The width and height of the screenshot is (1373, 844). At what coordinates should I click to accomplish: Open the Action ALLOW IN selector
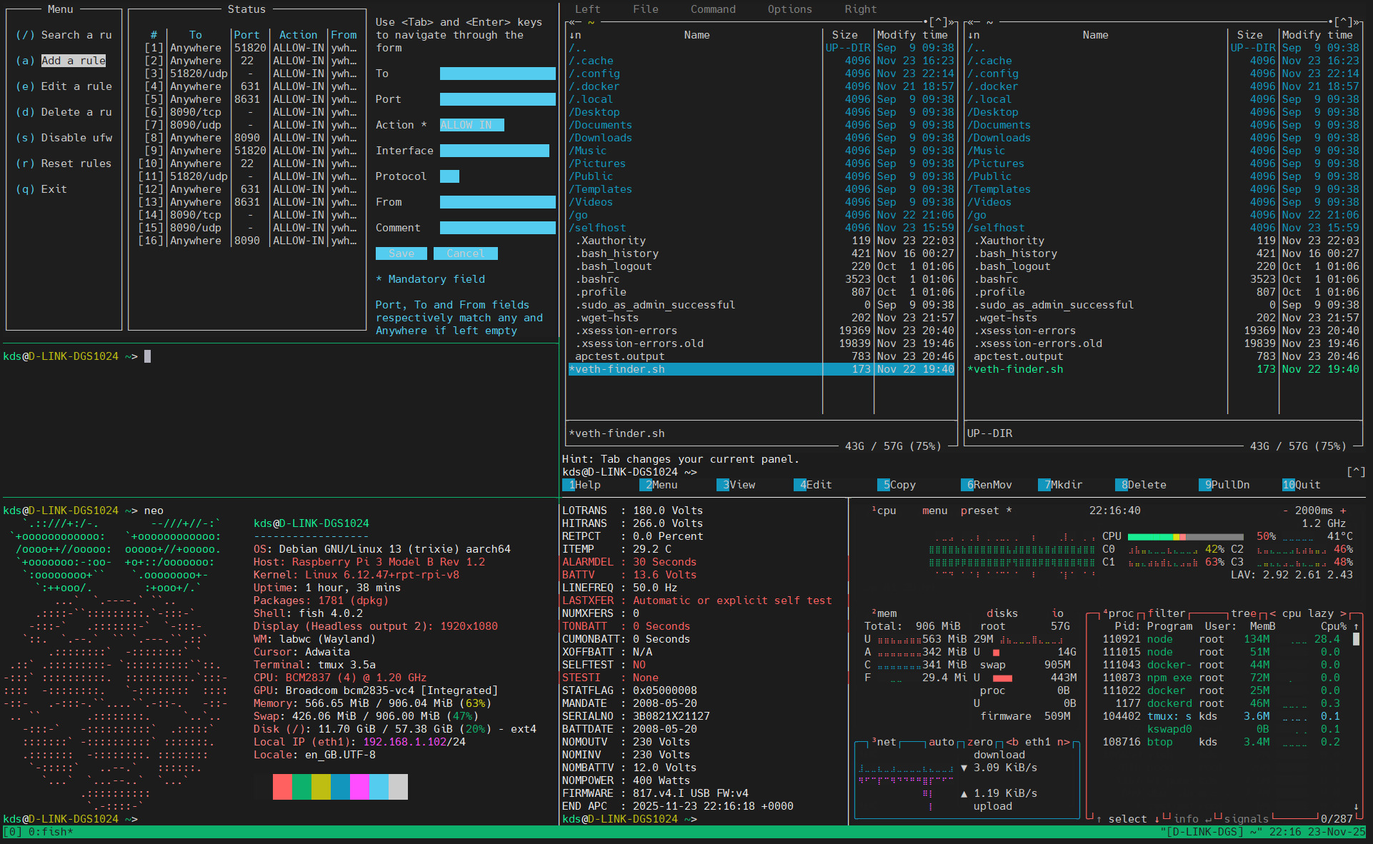point(471,125)
